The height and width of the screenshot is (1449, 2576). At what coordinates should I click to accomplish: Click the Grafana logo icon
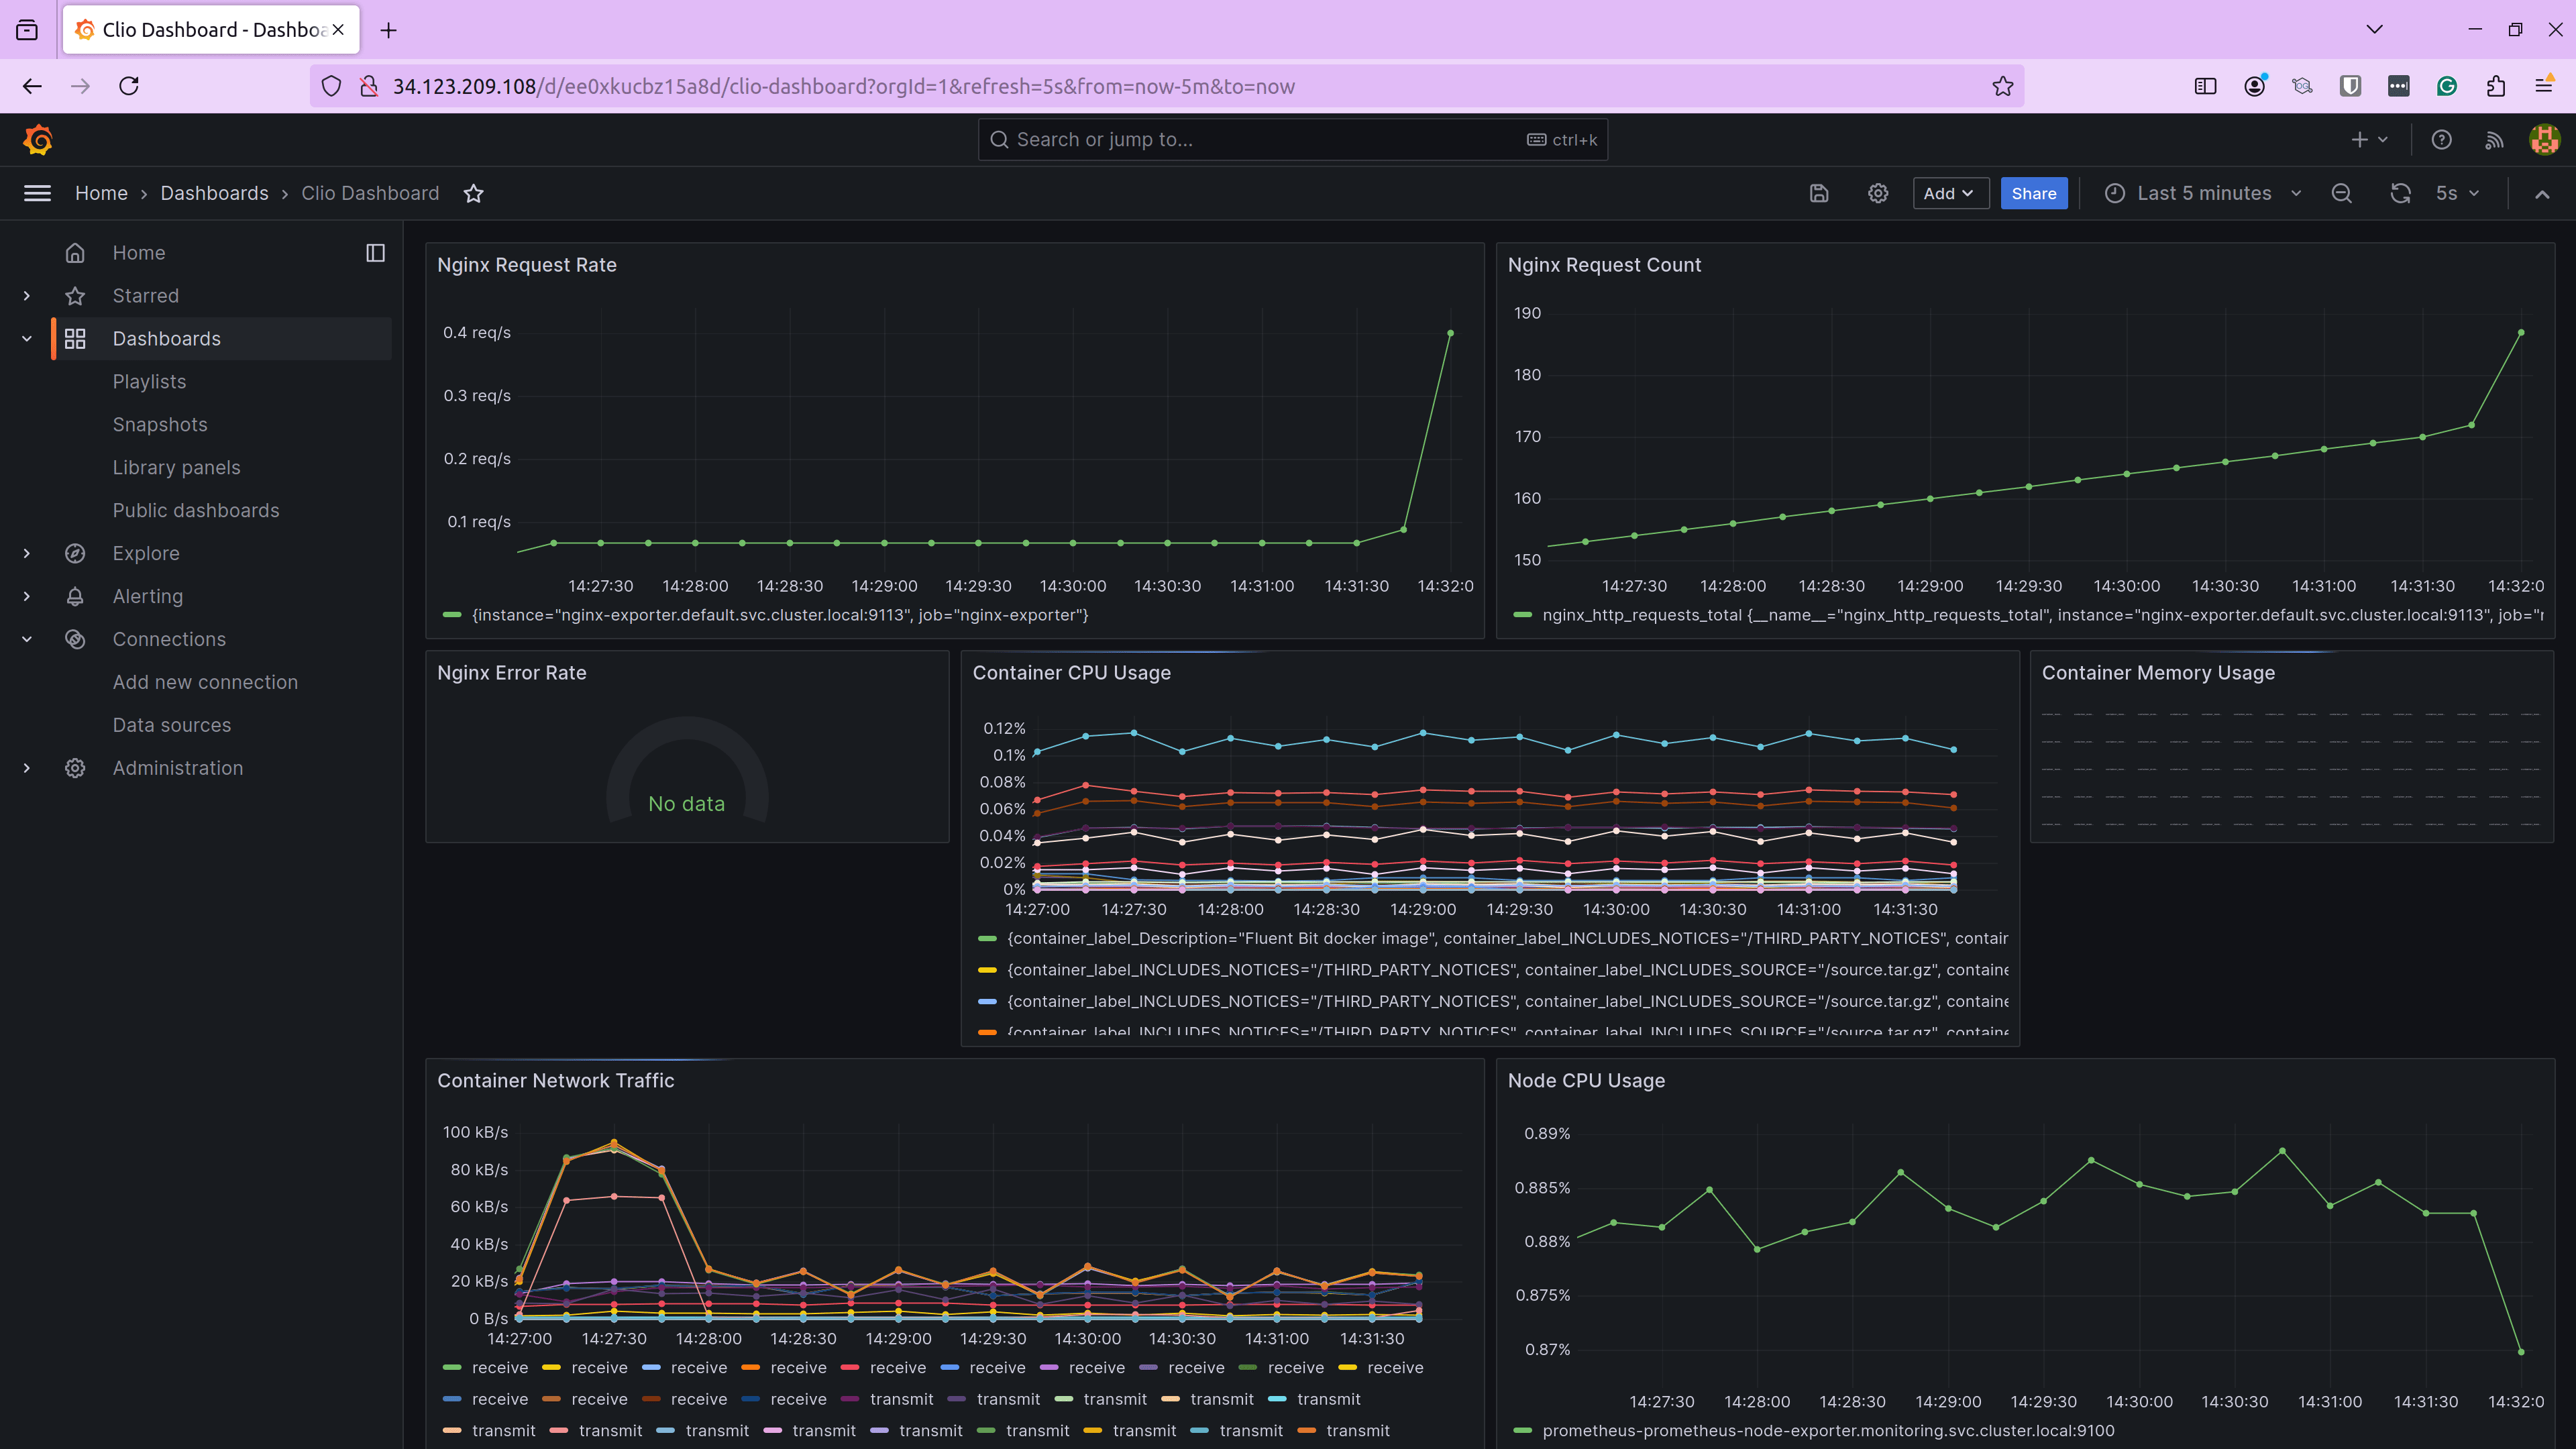pyautogui.click(x=38, y=140)
